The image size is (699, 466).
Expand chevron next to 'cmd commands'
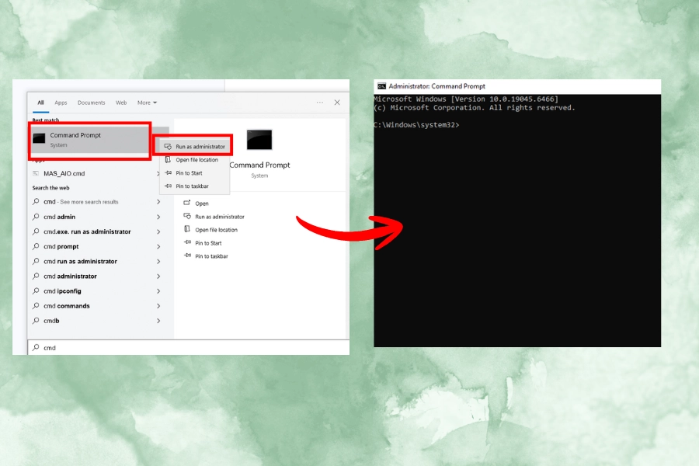click(x=158, y=306)
